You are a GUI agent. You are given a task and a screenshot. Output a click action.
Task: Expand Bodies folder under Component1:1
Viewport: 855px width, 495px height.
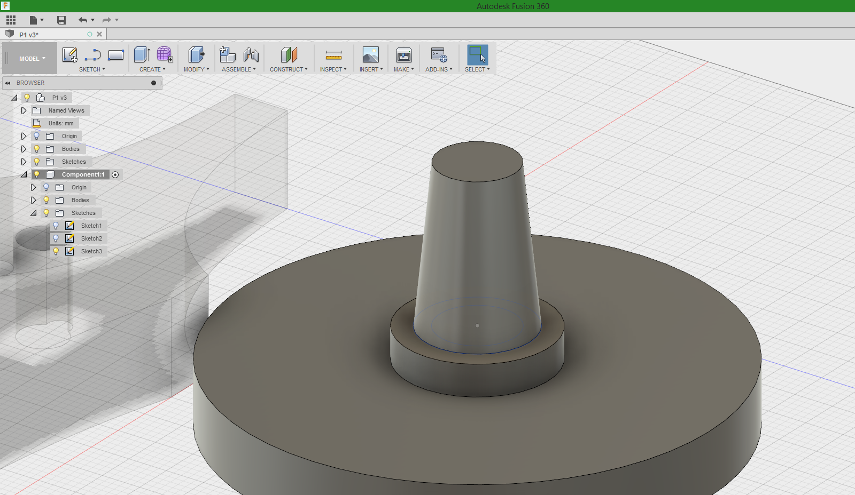(x=33, y=200)
